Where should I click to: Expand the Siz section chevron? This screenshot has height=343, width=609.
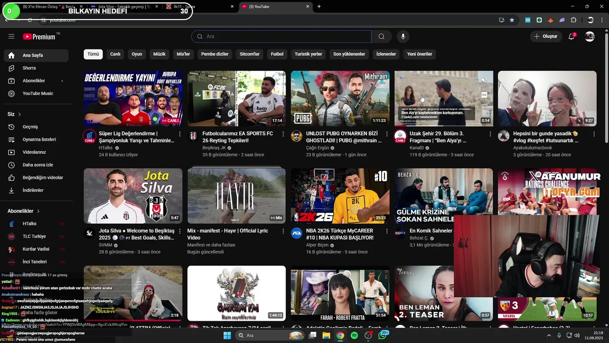pyautogui.click(x=20, y=114)
